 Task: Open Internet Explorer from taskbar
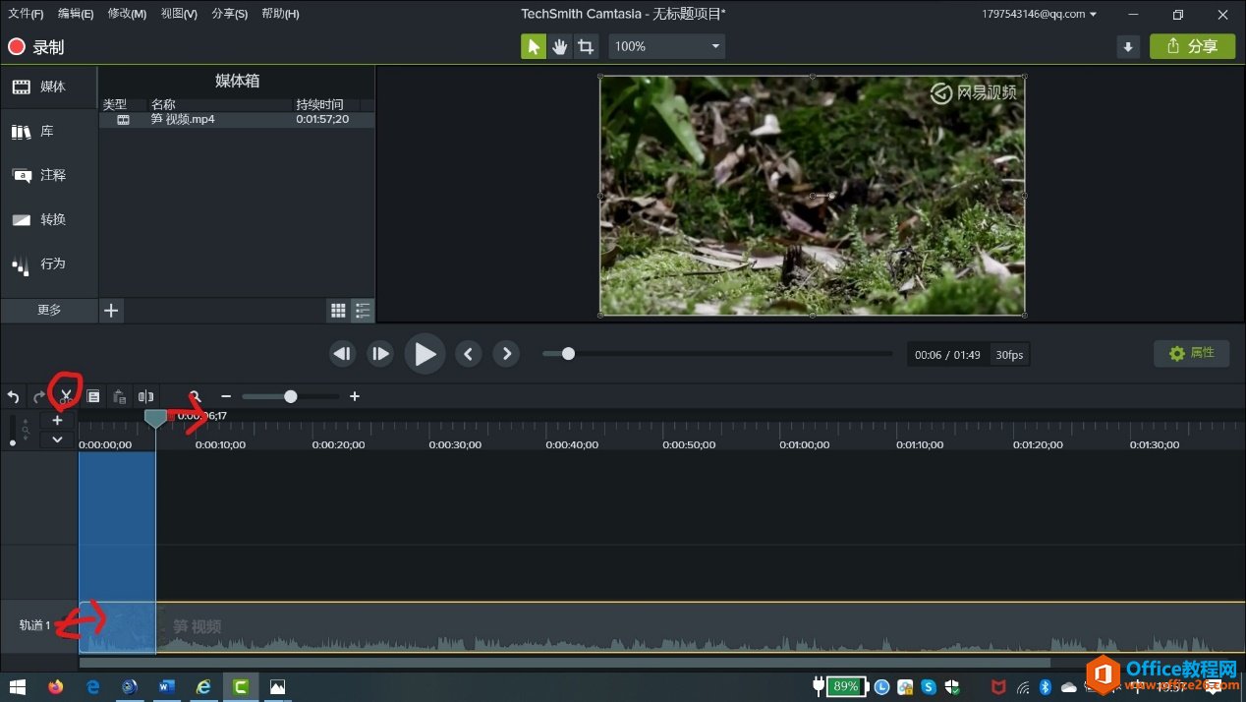pos(203,686)
